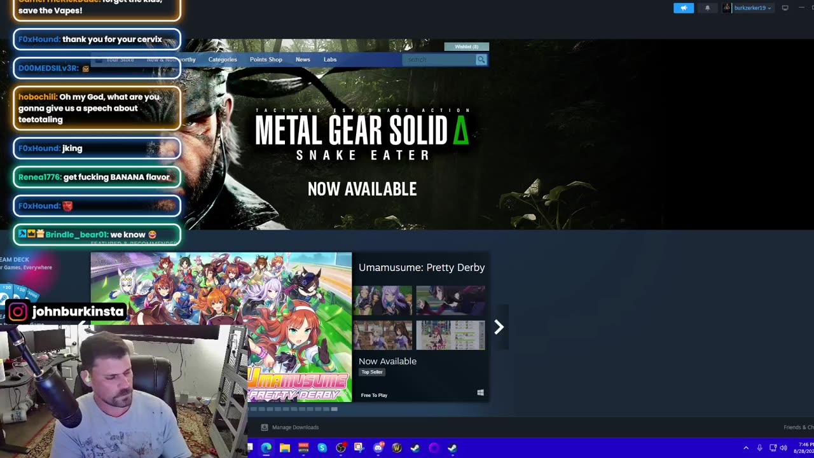Click F0xHound's 'jking' chat message
The width and height of the screenshot is (814, 458).
click(97, 148)
